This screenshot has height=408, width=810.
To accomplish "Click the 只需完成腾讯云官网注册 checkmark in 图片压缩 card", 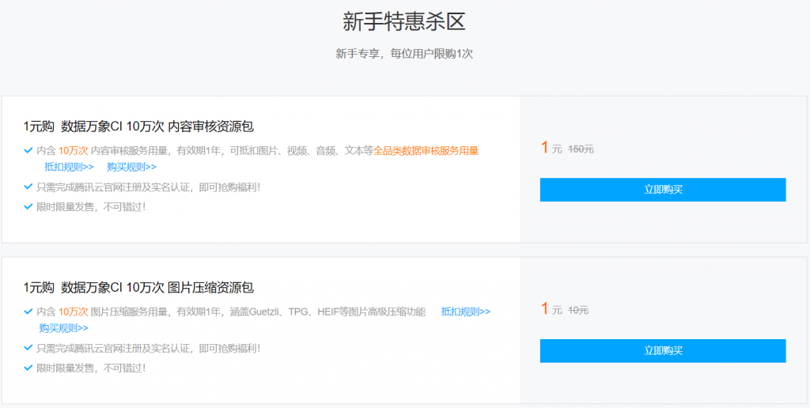I will click(x=28, y=348).
